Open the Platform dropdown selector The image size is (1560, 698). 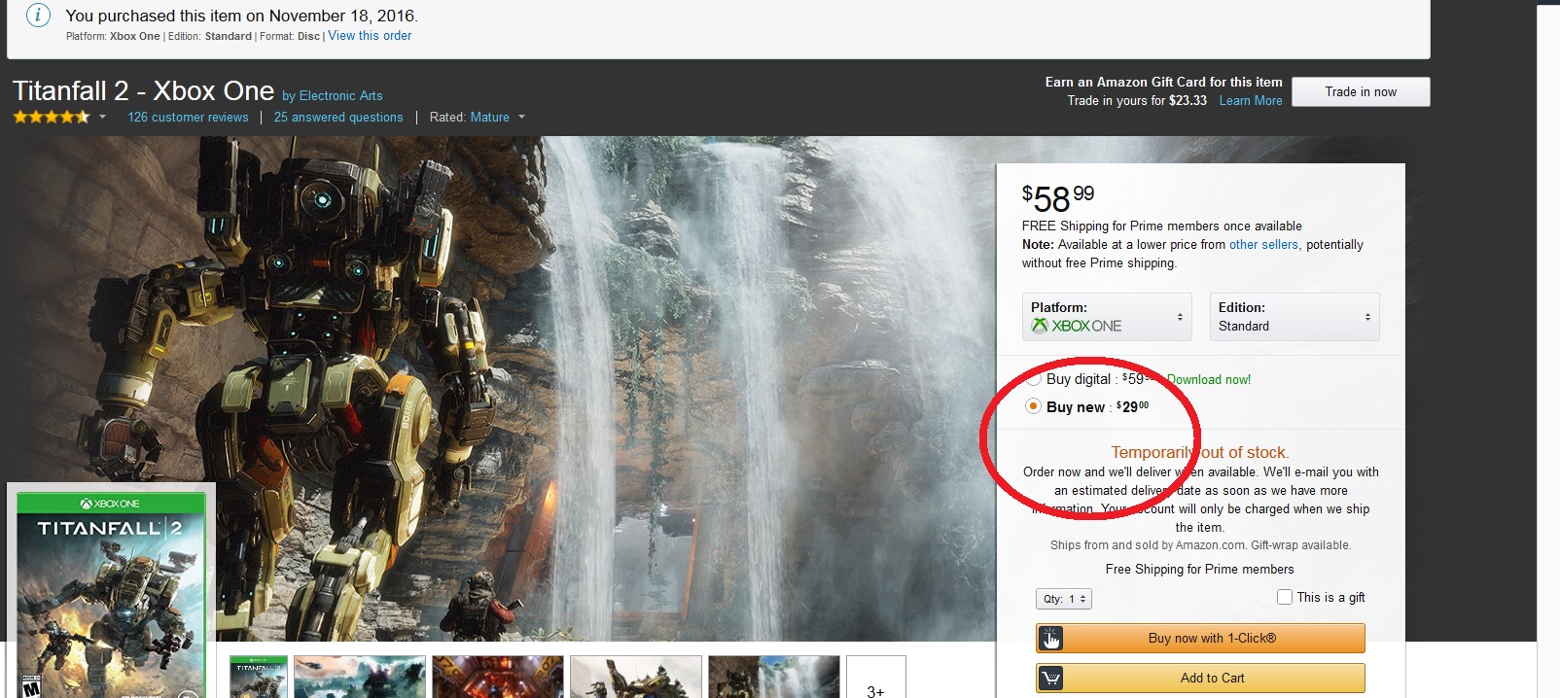pos(1107,317)
